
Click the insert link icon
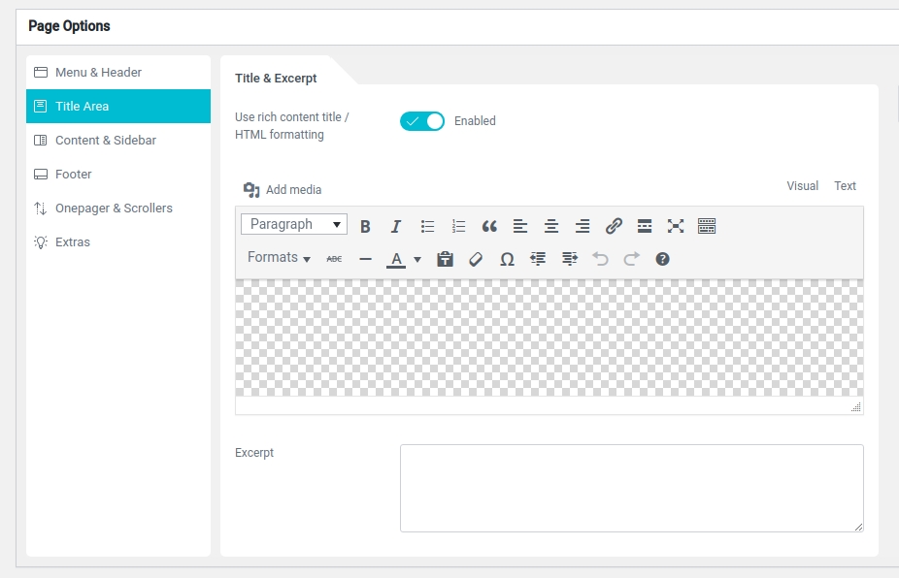(614, 226)
